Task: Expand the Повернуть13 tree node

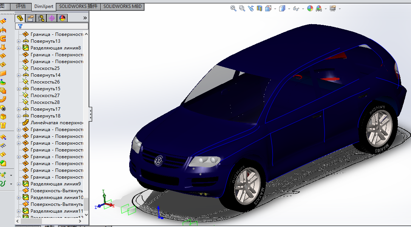Action: pos(19,41)
